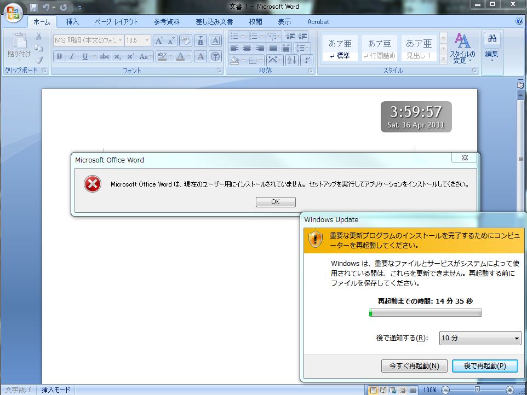Click the Numbering list icon
Screen dimensions: 527x395
tap(253, 36)
